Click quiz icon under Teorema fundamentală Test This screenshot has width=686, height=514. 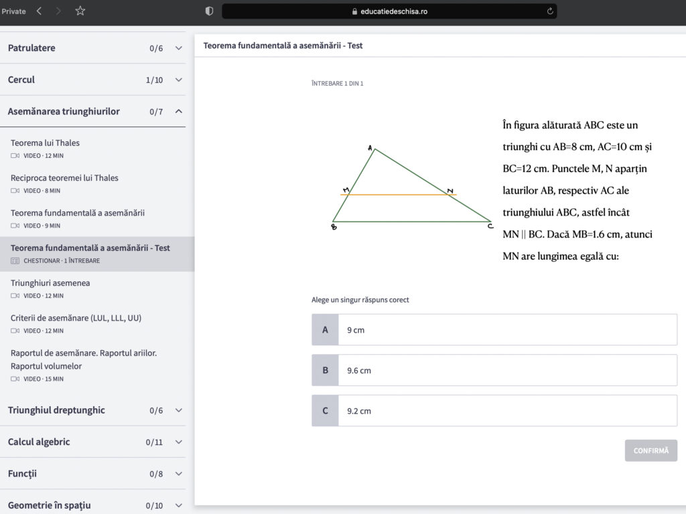click(15, 261)
